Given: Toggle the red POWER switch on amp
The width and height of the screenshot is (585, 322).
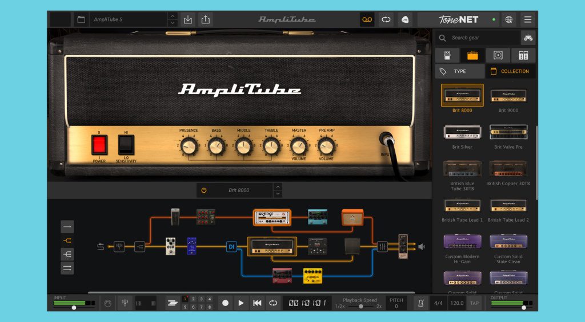Looking at the screenshot, I should click(99, 145).
